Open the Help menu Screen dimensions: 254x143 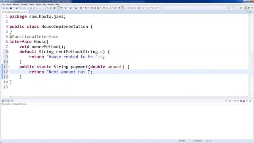click(57, 4)
